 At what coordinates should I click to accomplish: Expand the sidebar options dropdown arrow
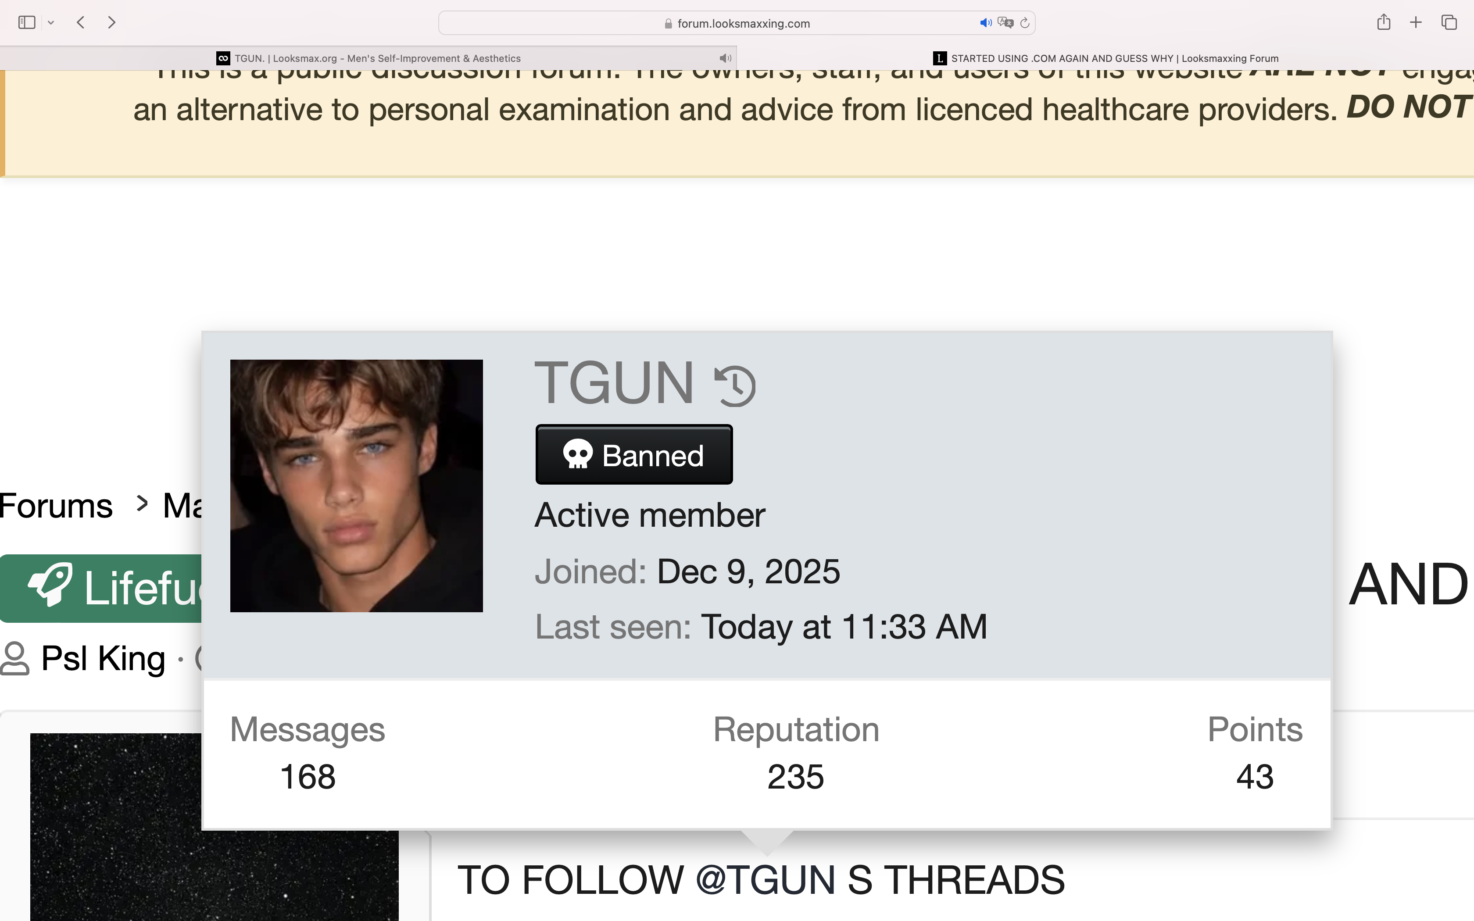click(51, 22)
